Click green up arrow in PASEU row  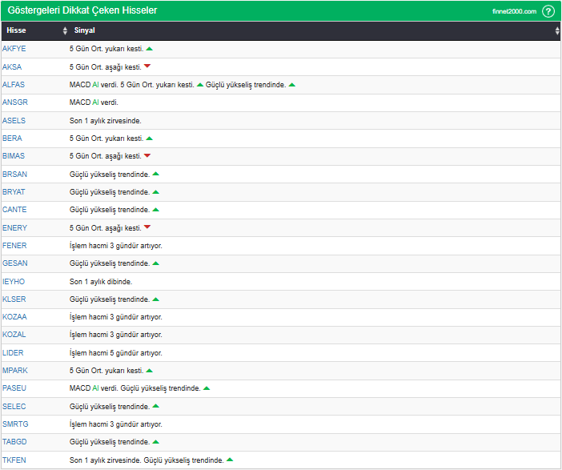[x=207, y=388]
